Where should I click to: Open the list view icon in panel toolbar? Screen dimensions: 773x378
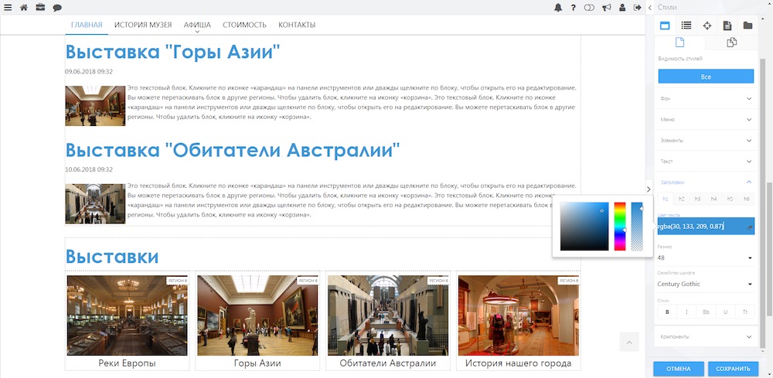686,26
